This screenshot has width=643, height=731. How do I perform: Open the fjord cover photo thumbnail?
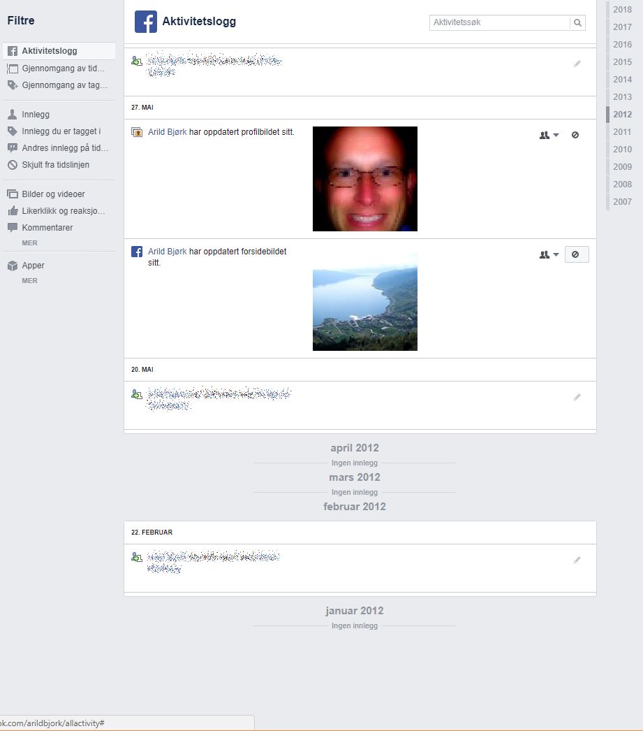pos(364,301)
